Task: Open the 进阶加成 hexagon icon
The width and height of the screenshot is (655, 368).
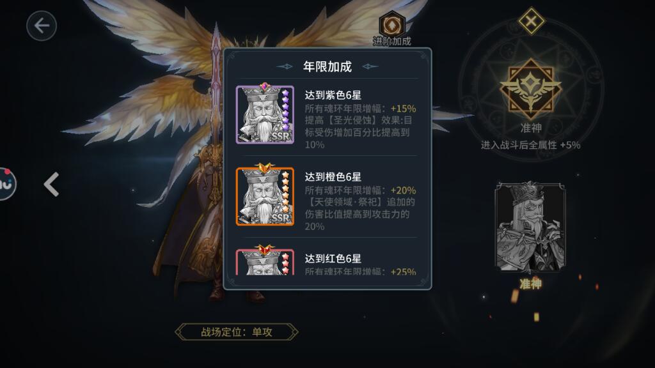Action: click(391, 25)
